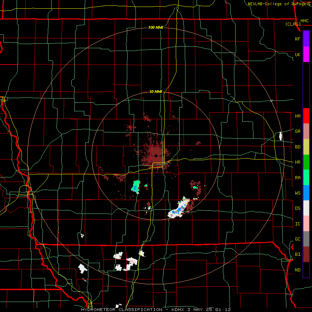Click the '3 MAY 25 01:12' timestamp

click(209, 310)
